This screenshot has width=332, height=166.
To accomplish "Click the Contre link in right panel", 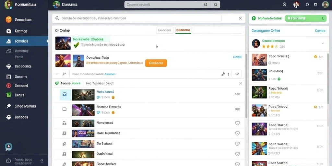I will pos(320,31).
